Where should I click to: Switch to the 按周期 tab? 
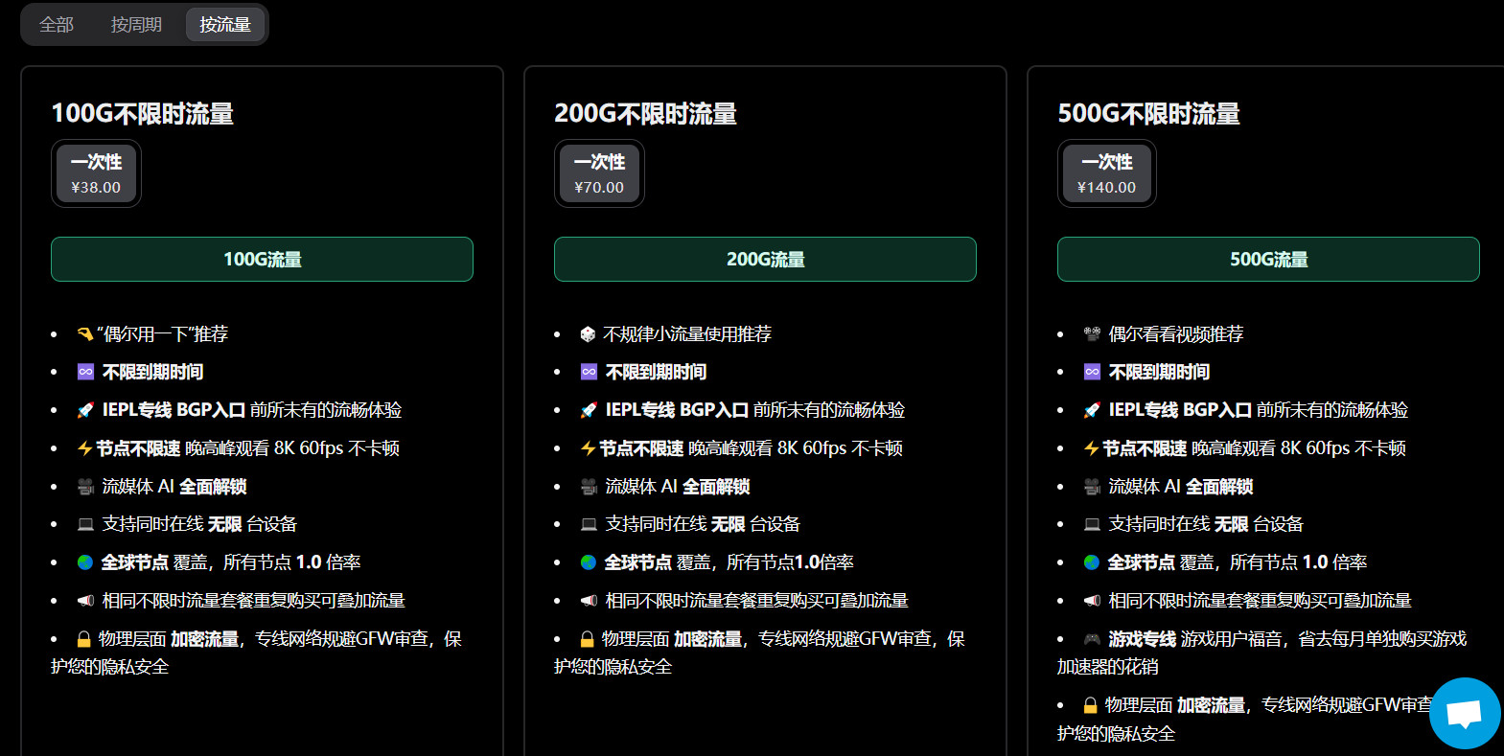[136, 25]
